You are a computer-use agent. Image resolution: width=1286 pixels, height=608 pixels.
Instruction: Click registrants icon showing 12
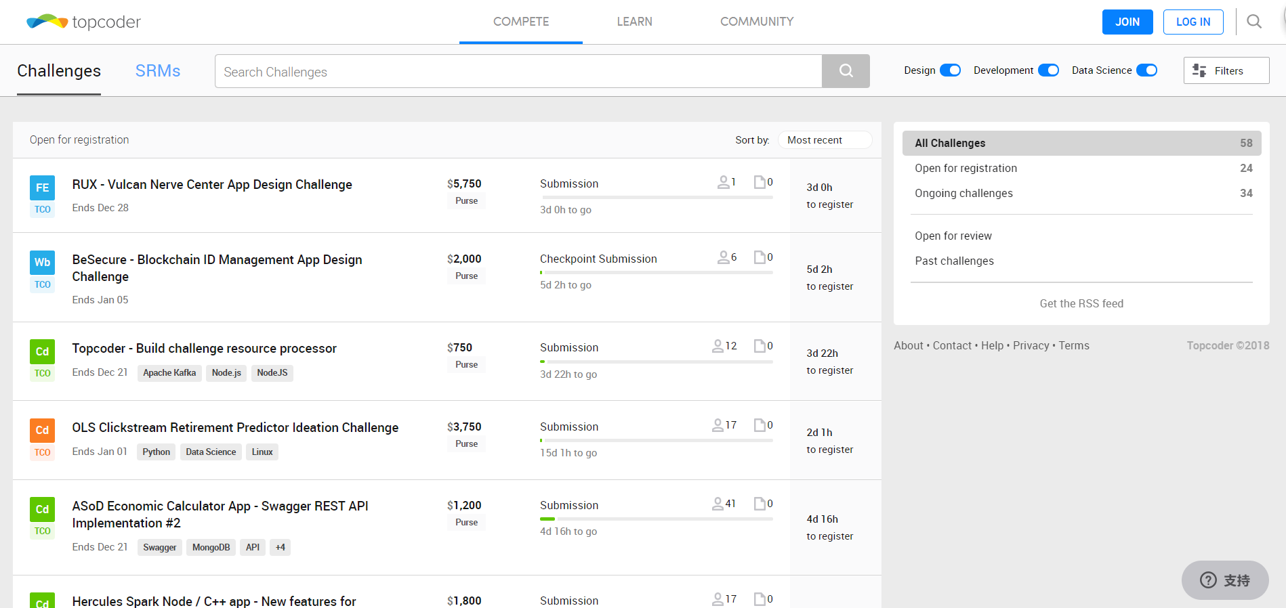click(x=718, y=346)
